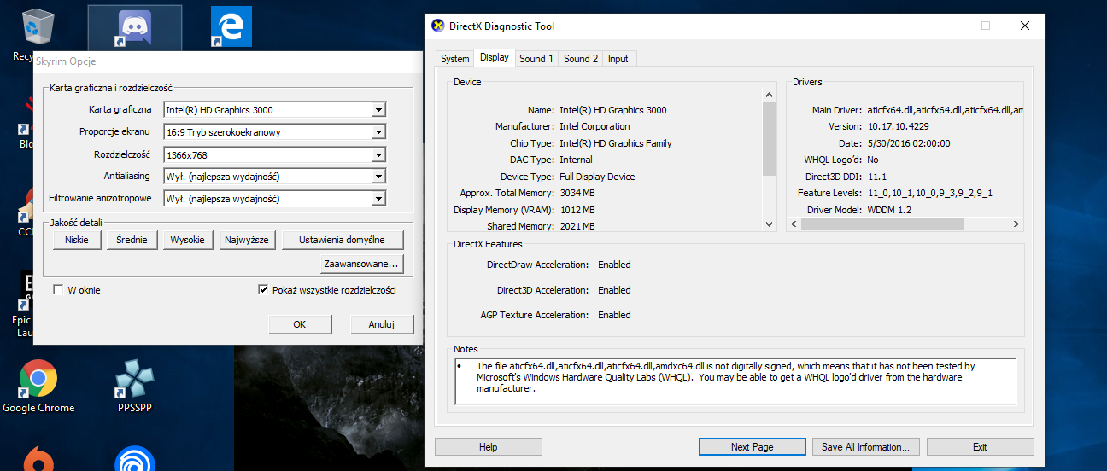Set detail quality to Średnie

pyautogui.click(x=132, y=240)
